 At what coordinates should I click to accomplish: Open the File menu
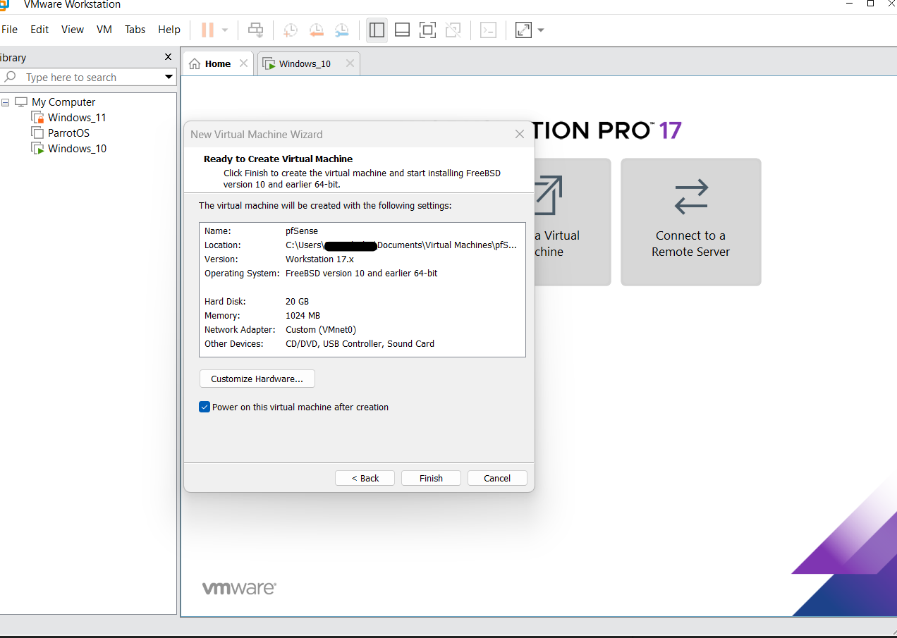click(x=9, y=30)
